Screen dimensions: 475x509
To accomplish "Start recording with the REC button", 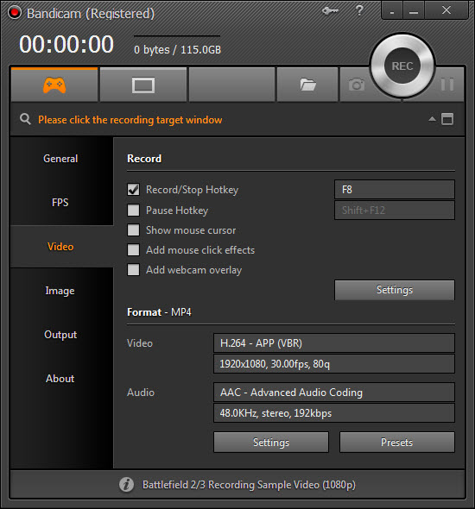I will (402, 66).
